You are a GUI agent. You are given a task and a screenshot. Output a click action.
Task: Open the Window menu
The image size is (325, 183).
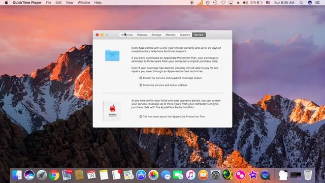pos(84,3)
